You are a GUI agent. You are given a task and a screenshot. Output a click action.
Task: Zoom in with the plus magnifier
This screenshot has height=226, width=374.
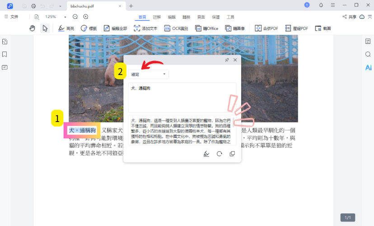tap(86, 16)
